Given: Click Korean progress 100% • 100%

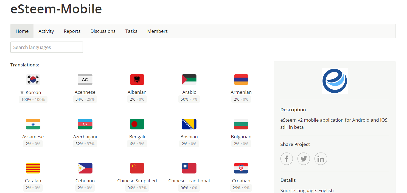Looking at the screenshot, I should (33, 99).
